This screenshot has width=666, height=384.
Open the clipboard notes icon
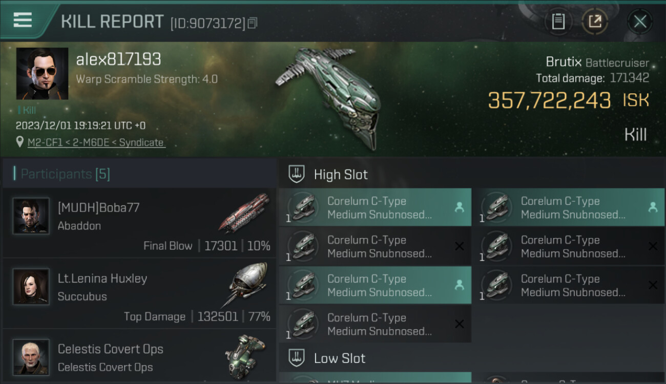point(558,21)
